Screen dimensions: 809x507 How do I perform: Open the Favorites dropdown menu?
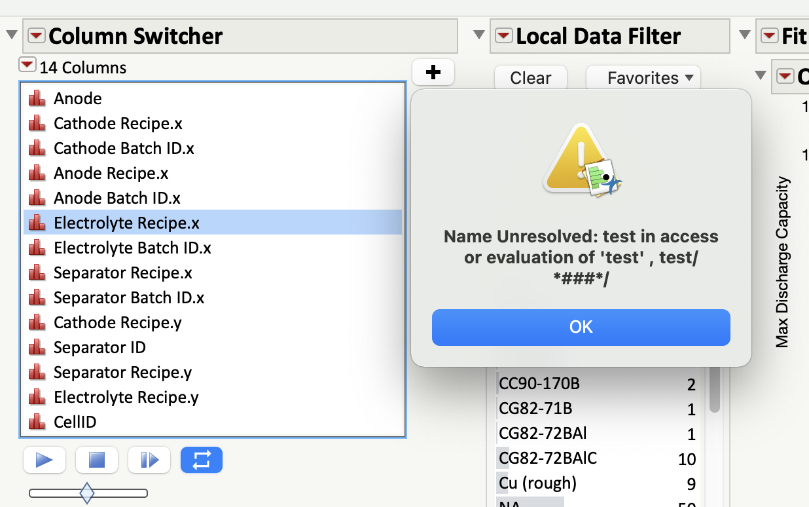(643, 78)
